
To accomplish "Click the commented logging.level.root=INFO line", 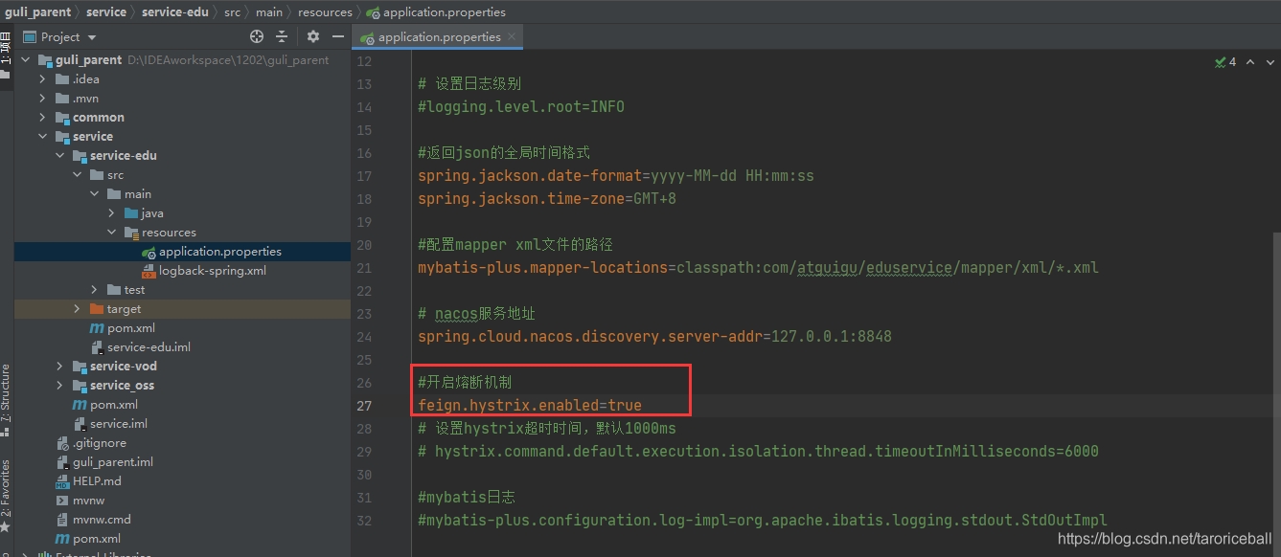I will 521,106.
